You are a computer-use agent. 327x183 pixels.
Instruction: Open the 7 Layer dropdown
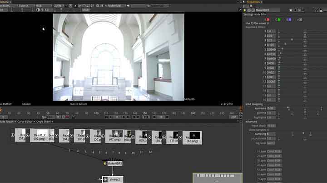pyautogui.click(x=274, y=179)
